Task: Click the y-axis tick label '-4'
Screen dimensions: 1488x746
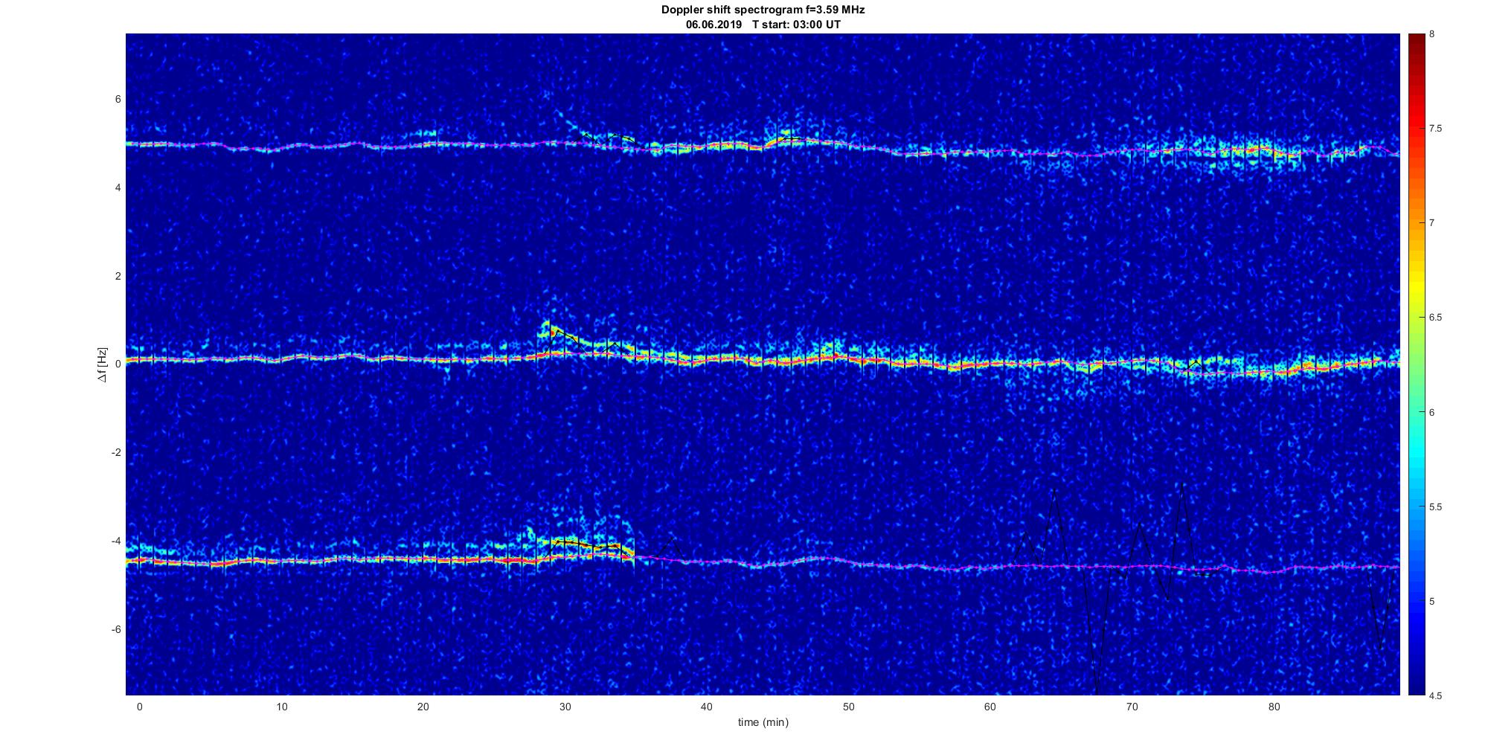Action: (116, 541)
